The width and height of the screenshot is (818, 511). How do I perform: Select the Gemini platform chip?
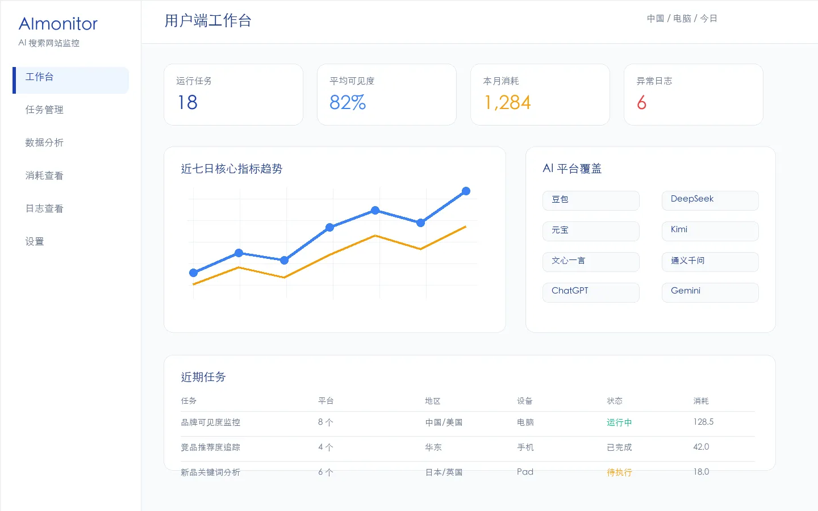[x=710, y=292]
